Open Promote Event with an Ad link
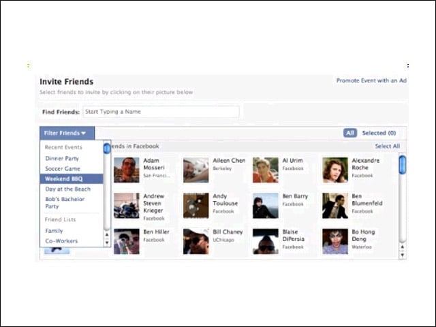 point(371,80)
